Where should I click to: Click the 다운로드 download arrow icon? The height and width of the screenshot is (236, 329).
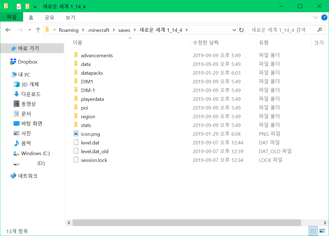[x=17, y=94]
